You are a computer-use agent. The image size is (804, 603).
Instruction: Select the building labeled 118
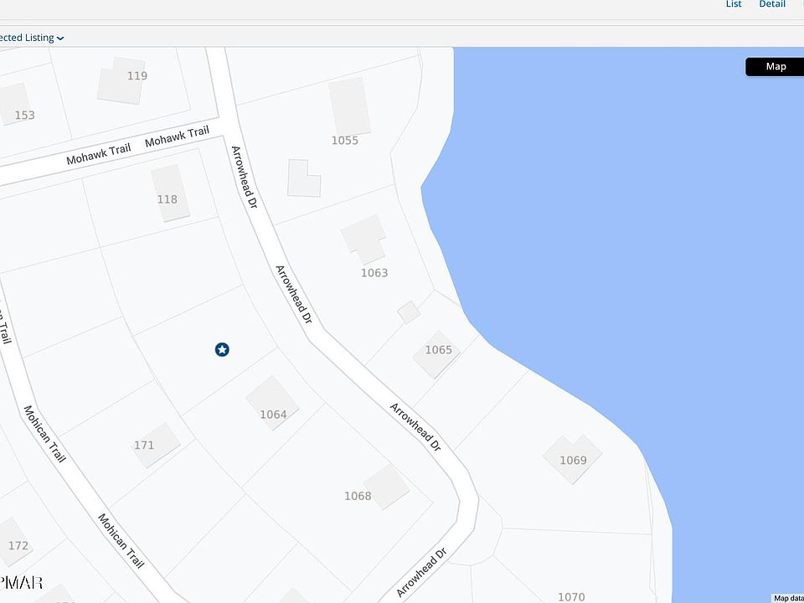pos(170,193)
